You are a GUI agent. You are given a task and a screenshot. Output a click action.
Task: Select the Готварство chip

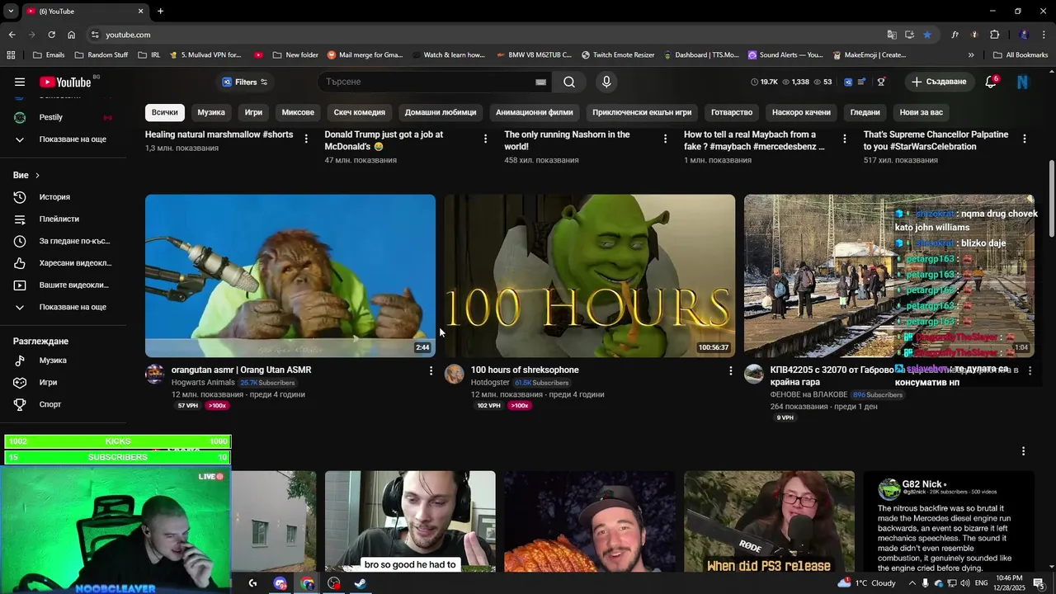[x=732, y=112]
